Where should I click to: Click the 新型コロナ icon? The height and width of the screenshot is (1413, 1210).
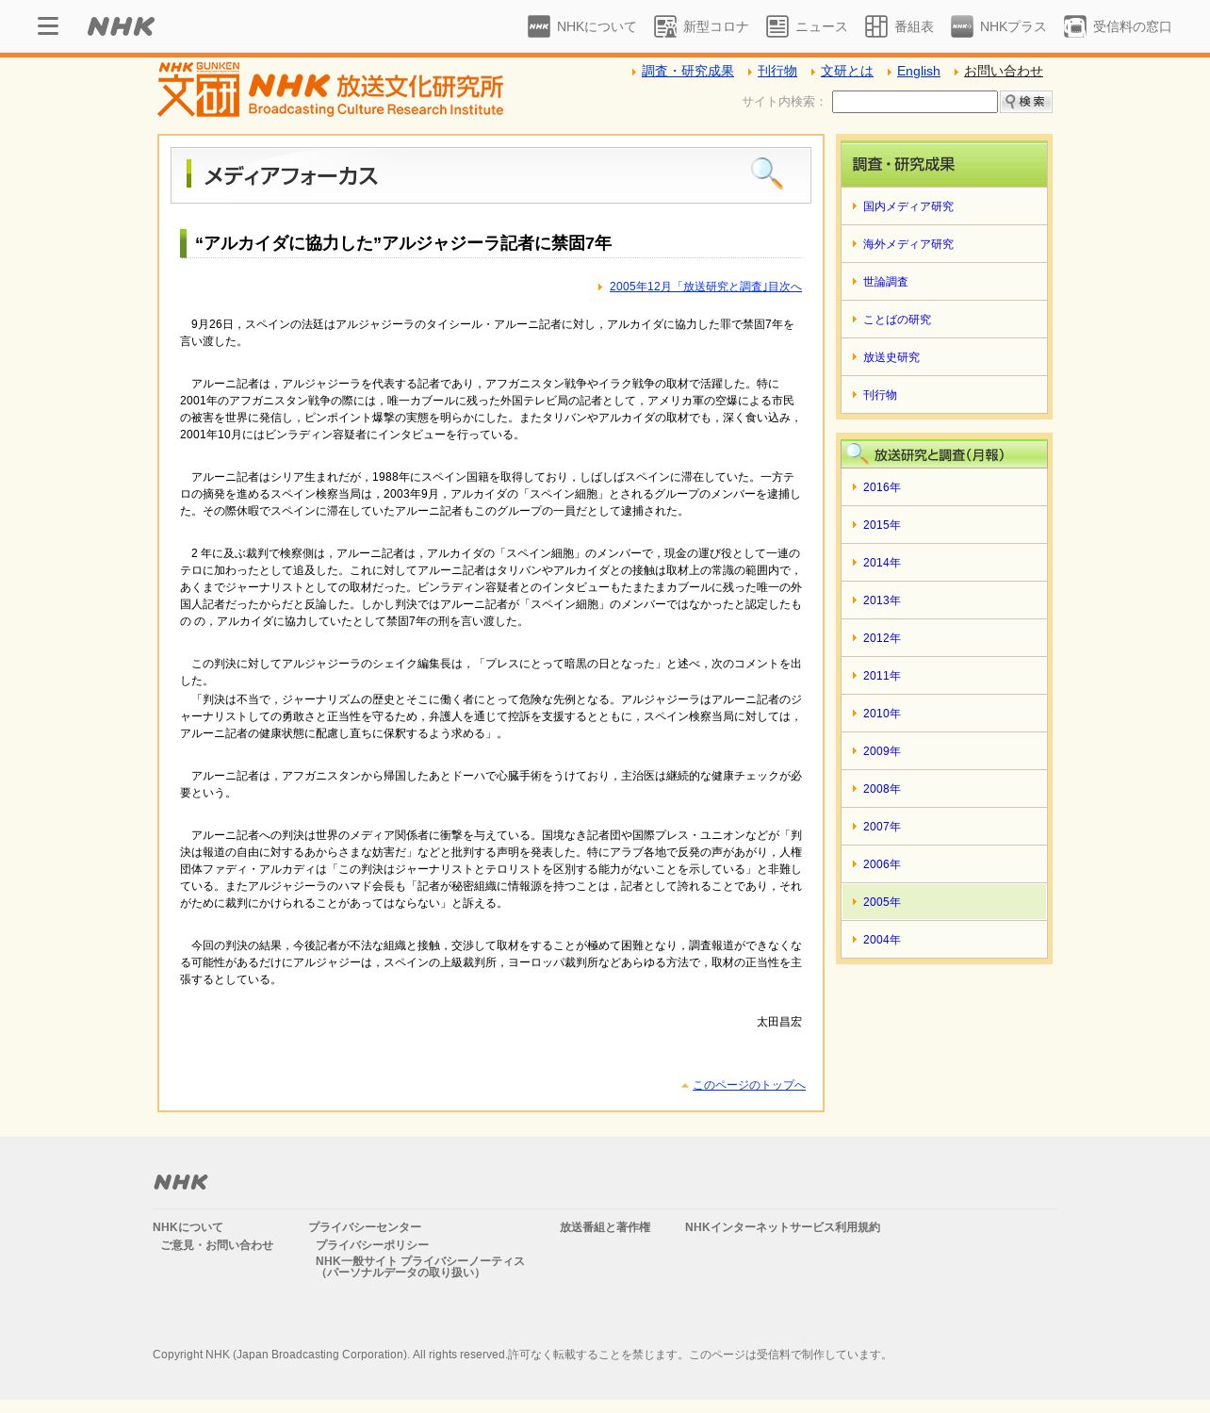point(665,26)
